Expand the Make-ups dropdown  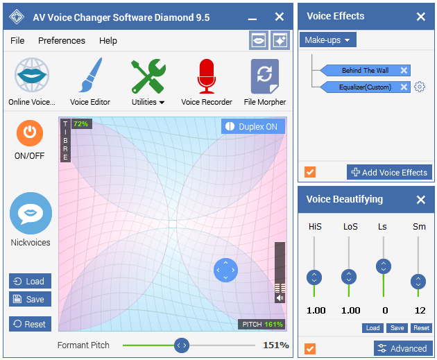(x=328, y=40)
